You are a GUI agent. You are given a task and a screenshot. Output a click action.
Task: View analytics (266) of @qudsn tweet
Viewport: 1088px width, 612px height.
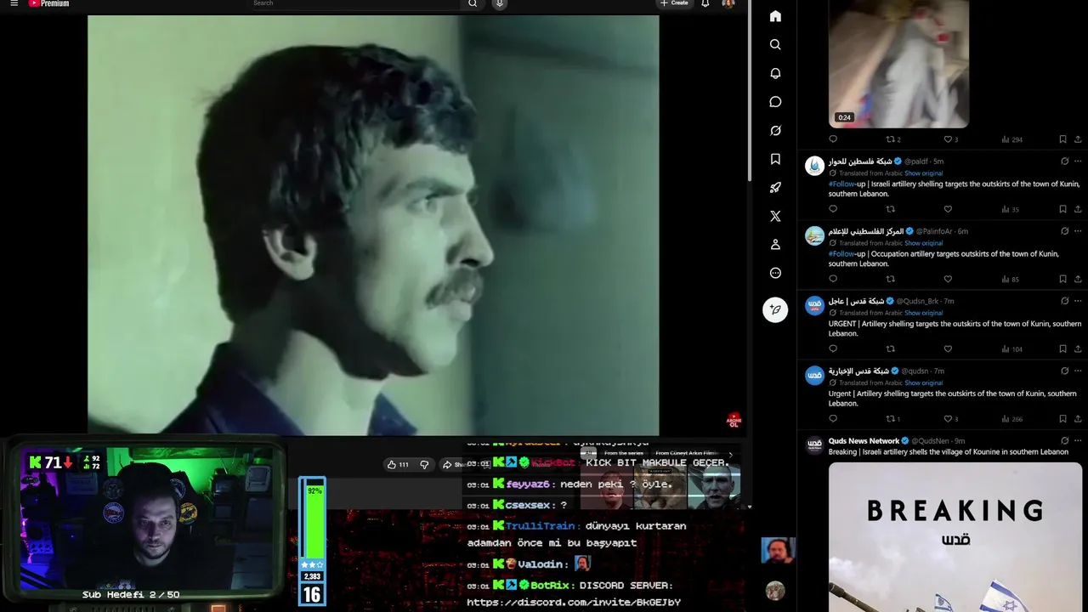tap(1012, 419)
